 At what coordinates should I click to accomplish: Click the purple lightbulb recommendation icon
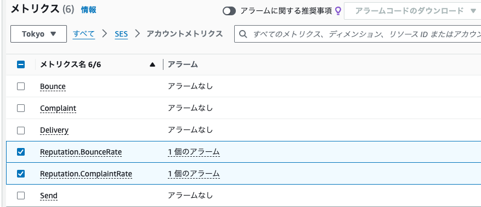click(x=338, y=11)
